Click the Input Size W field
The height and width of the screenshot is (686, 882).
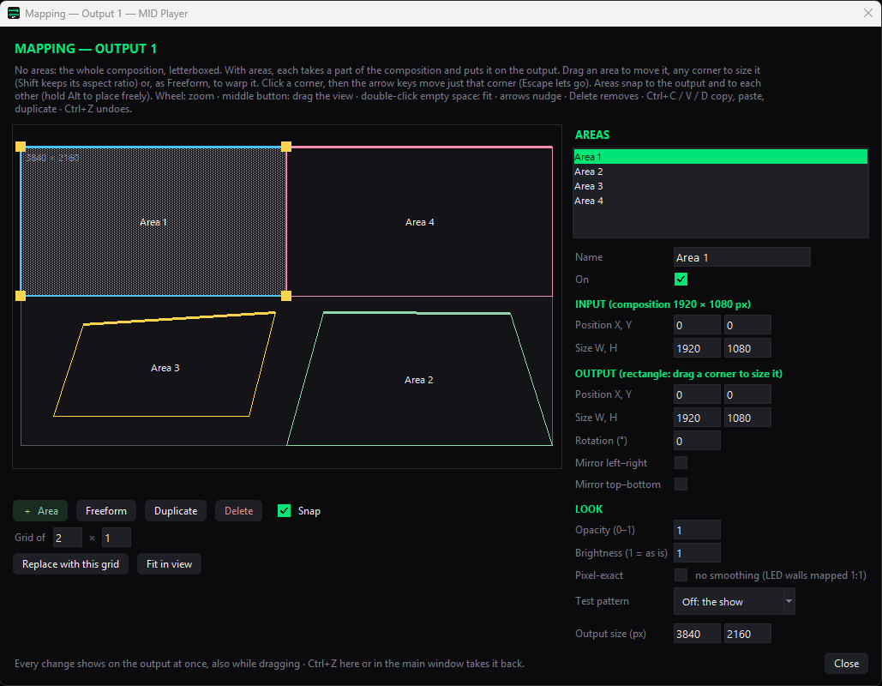coord(697,348)
